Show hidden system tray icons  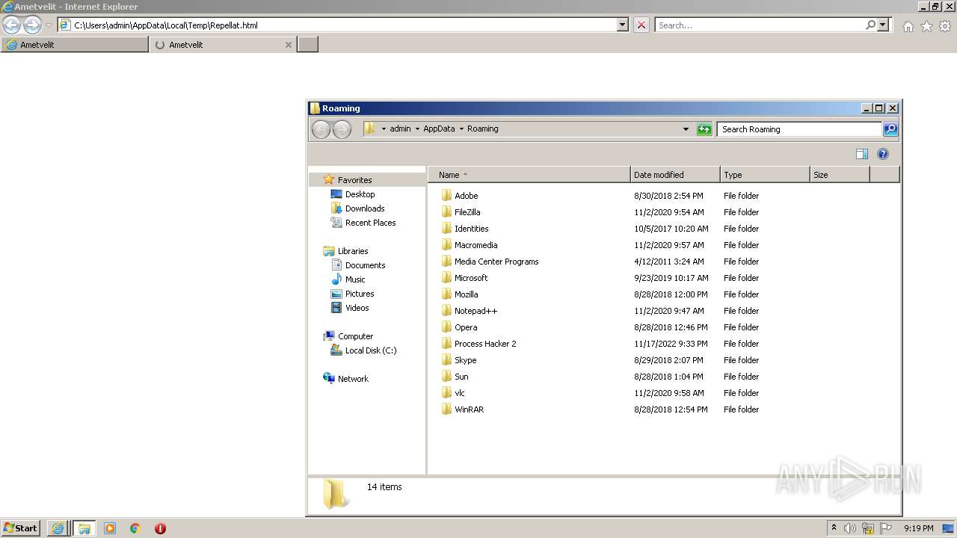point(834,528)
